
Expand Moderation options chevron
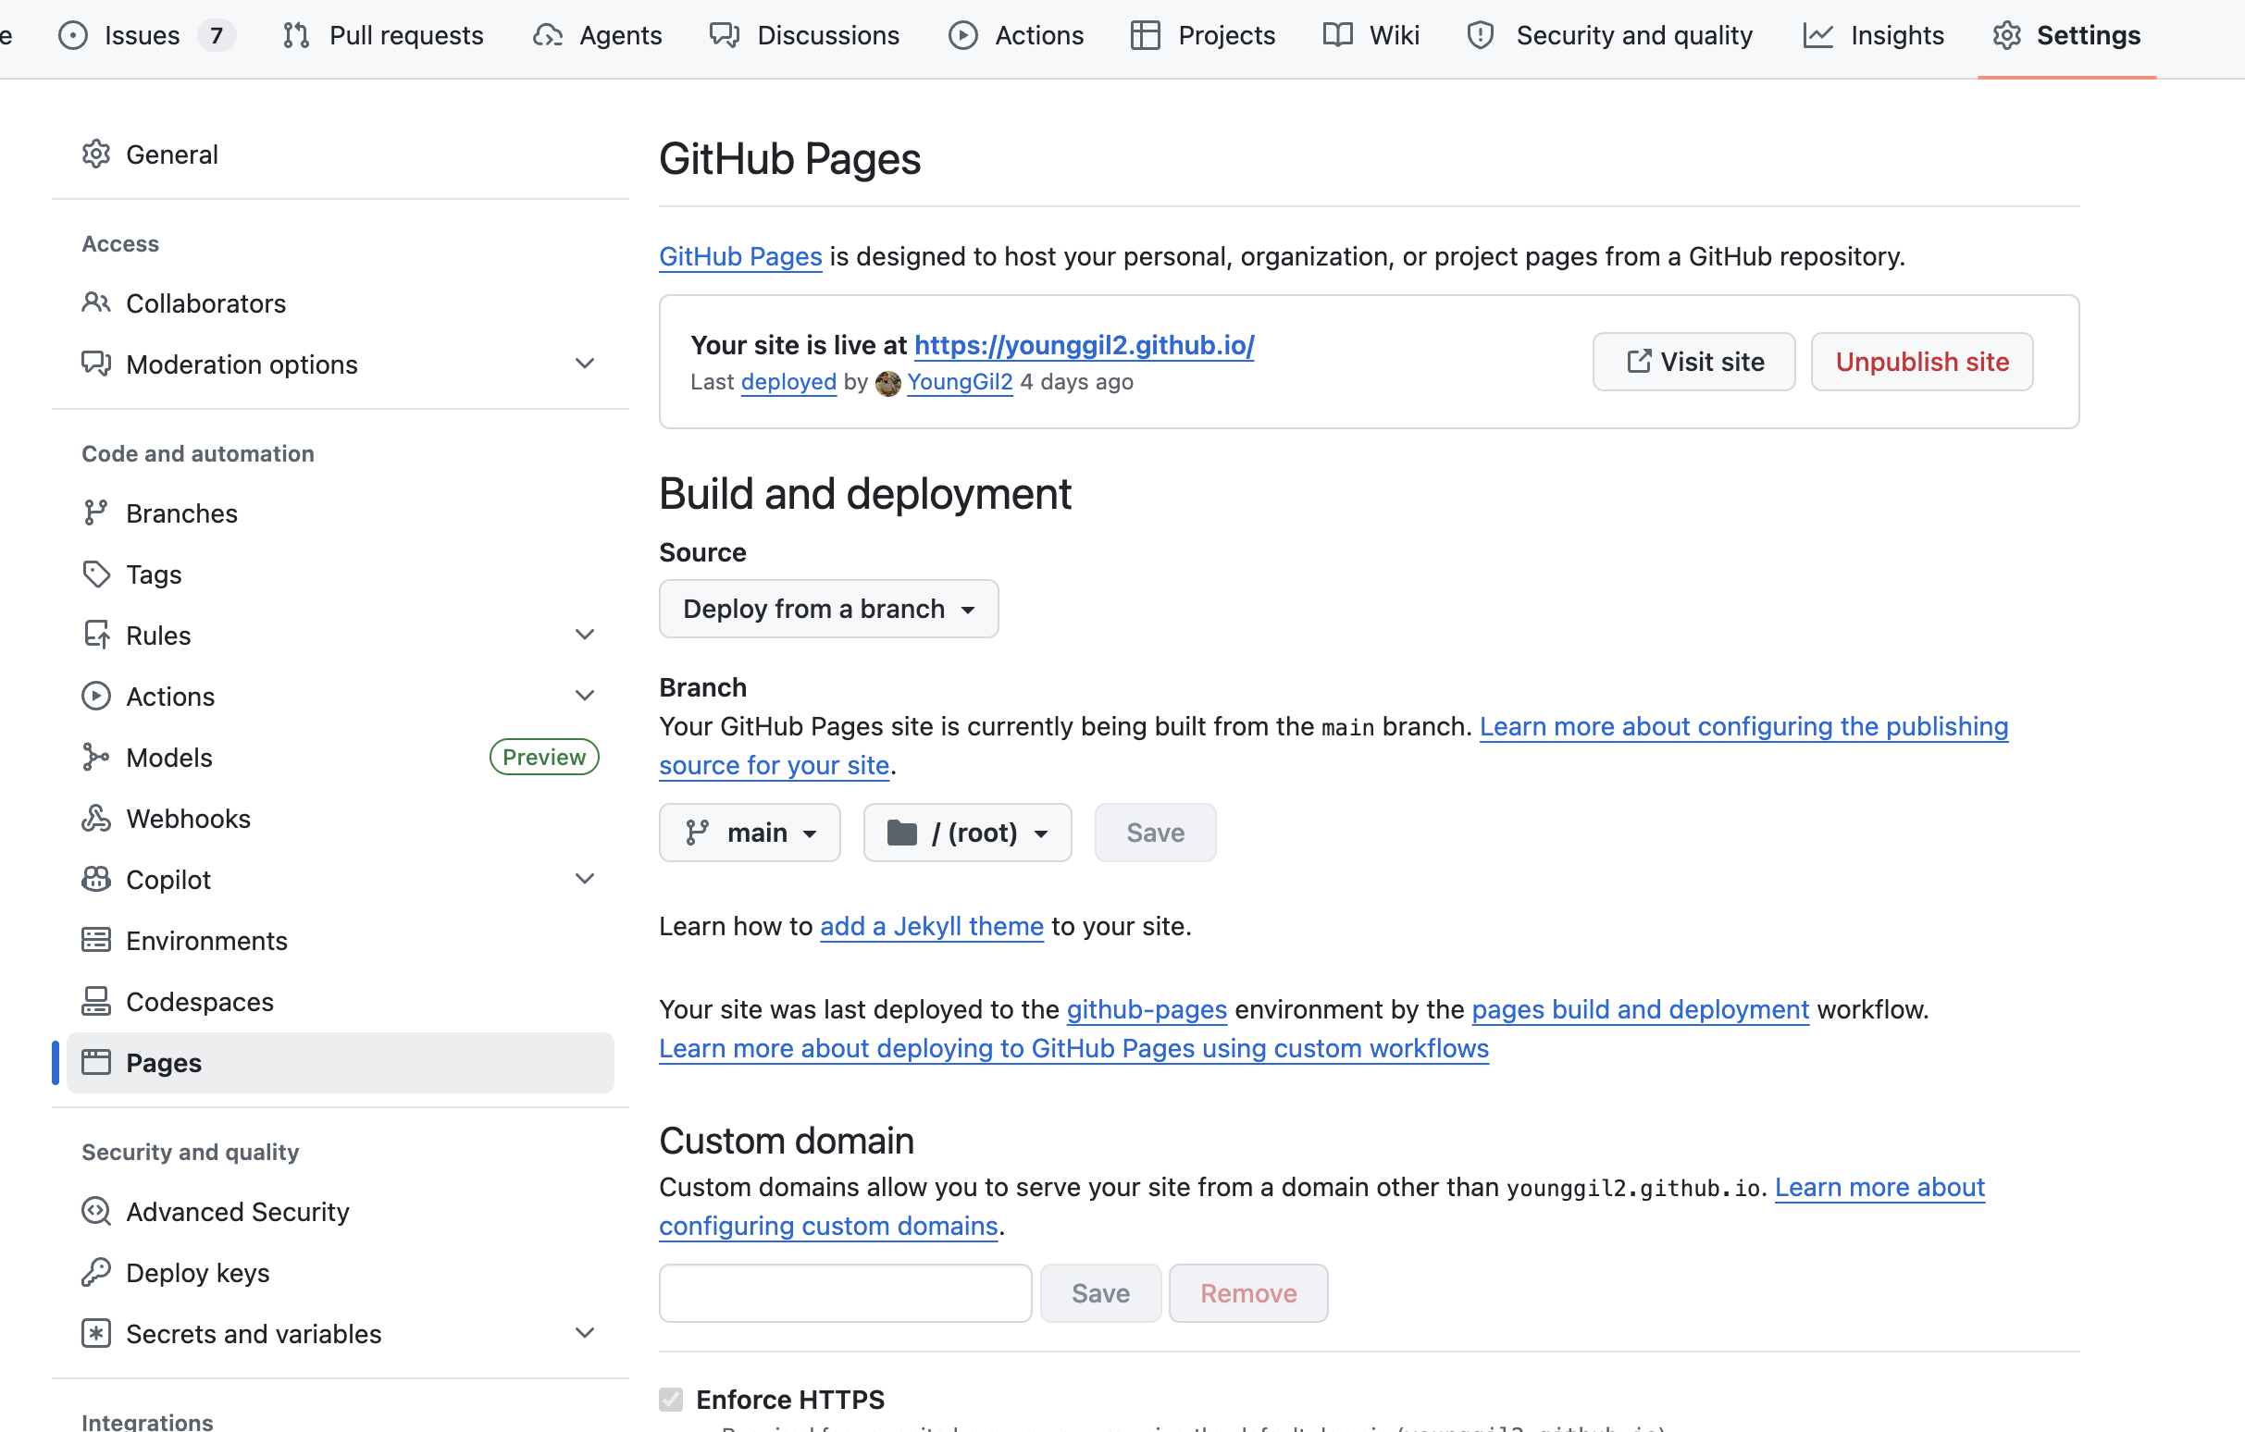click(x=585, y=364)
